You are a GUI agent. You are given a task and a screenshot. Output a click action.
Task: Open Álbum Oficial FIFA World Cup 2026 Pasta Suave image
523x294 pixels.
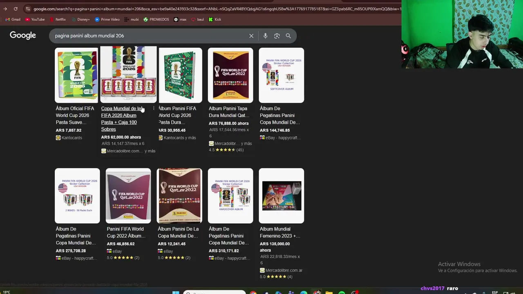pos(77,75)
